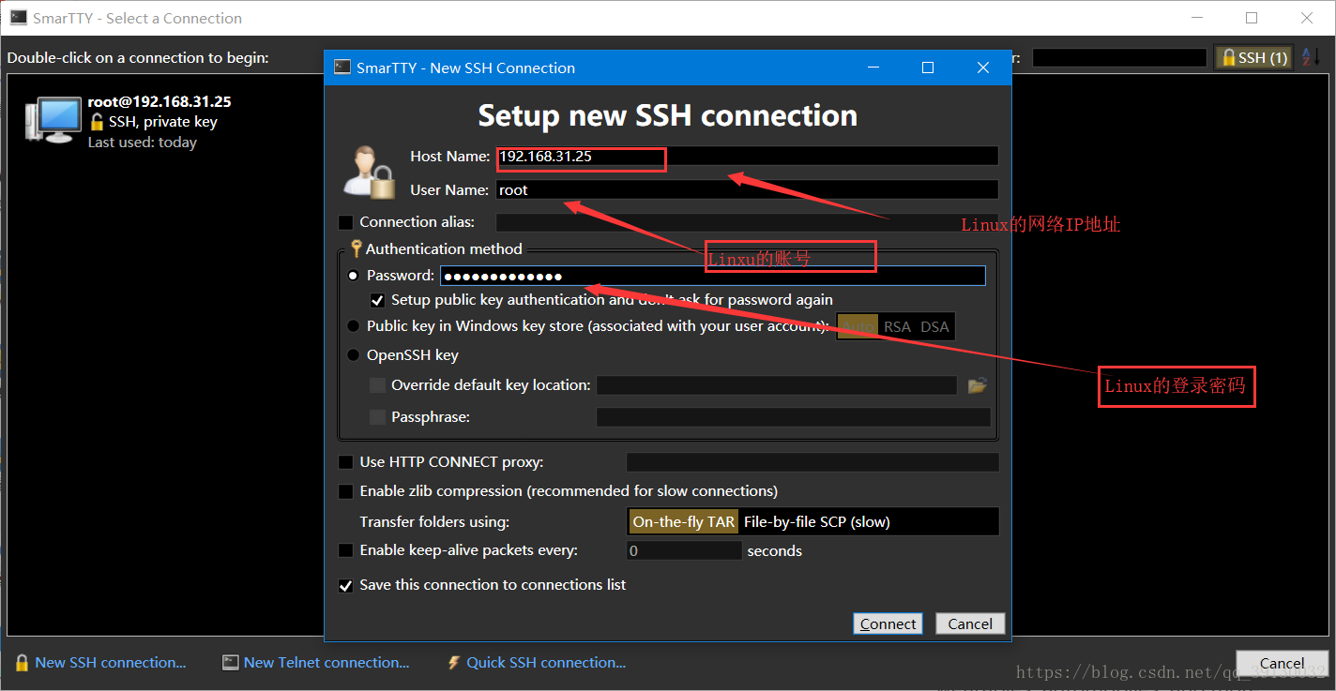Viewport: 1336px width, 691px height.
Task: Open New SSH connection link
Action: coord(111,663)
